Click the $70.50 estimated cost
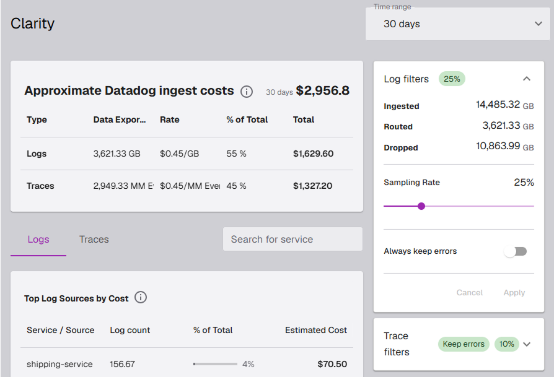Screen dimensions: 554x377 point(332,364)
